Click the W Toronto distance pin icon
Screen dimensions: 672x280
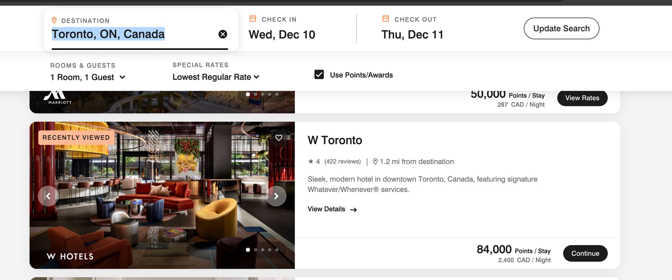click(x=375, y=161)
